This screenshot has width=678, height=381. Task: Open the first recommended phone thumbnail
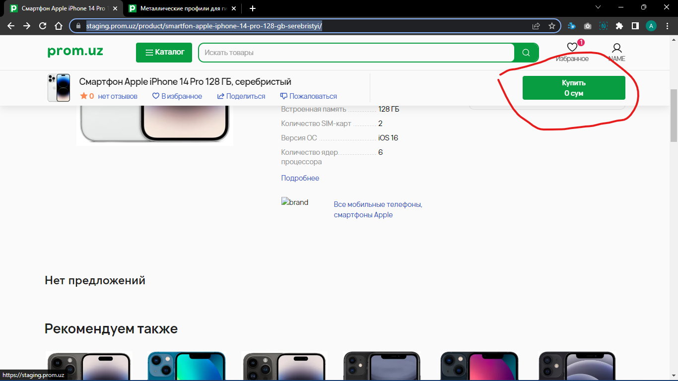coord(89,366)
